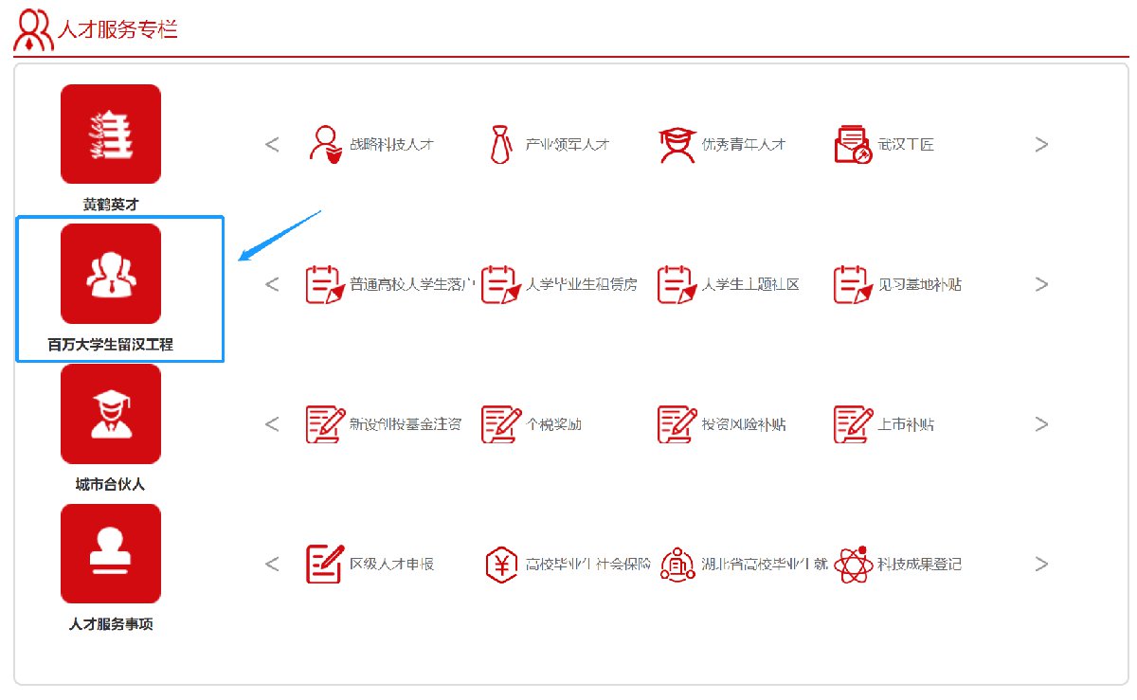
Task: Open the 城市合伙人 graduate tile
Action: click(111, 414)
